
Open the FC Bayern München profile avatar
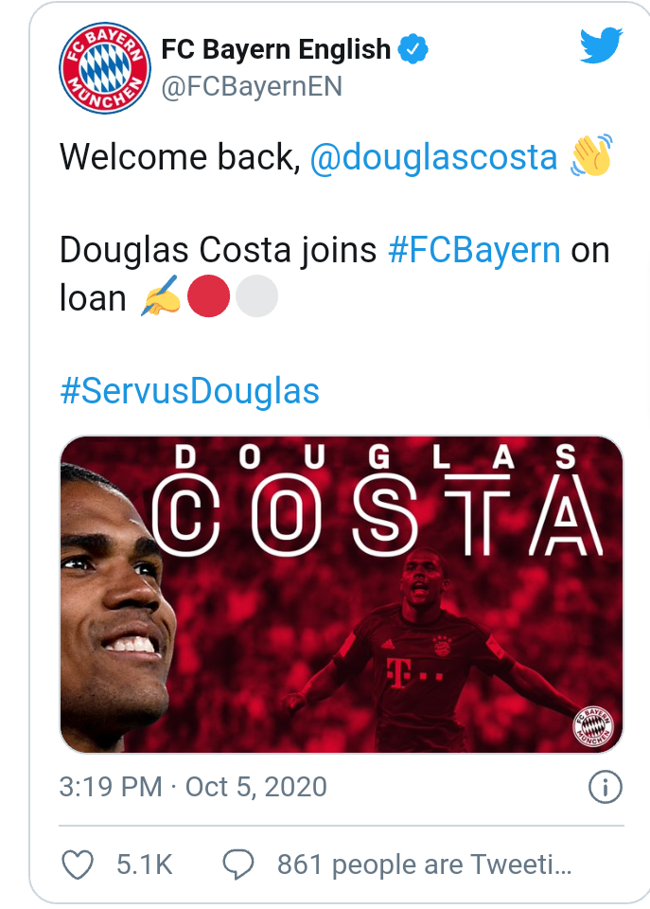(x=105, y=68)
